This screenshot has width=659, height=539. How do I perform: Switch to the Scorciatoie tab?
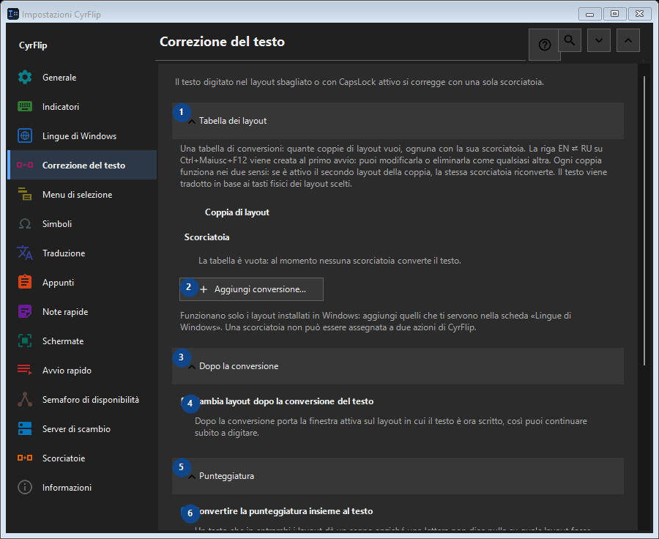click(82, 458)
